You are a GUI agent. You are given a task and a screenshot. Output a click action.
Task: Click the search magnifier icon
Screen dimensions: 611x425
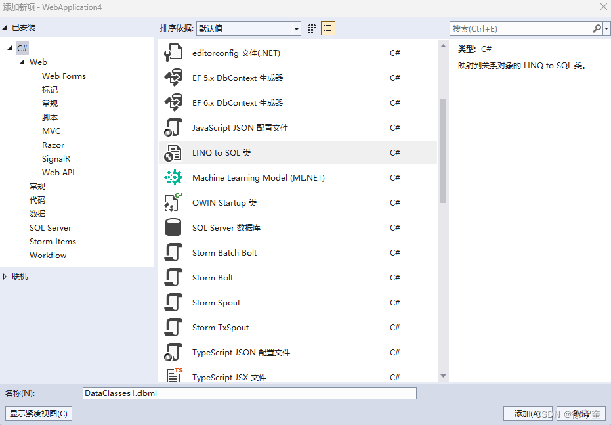tap(596, 28)
